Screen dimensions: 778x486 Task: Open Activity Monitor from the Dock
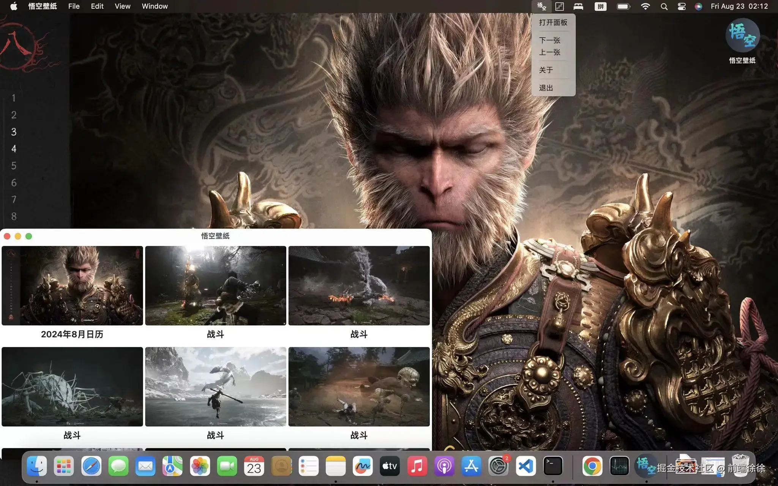(619, 466)
